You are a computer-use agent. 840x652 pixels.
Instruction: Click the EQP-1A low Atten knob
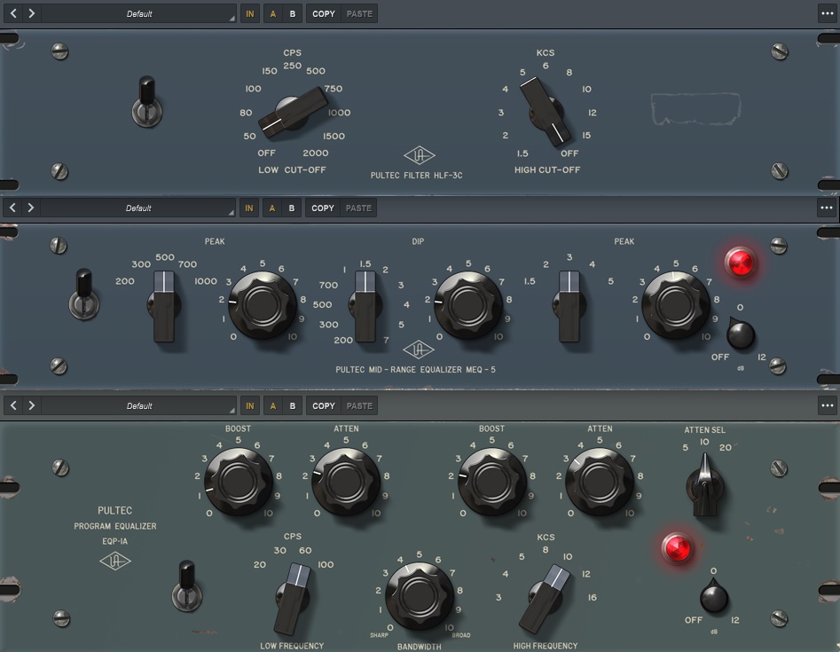click(346, 482)
